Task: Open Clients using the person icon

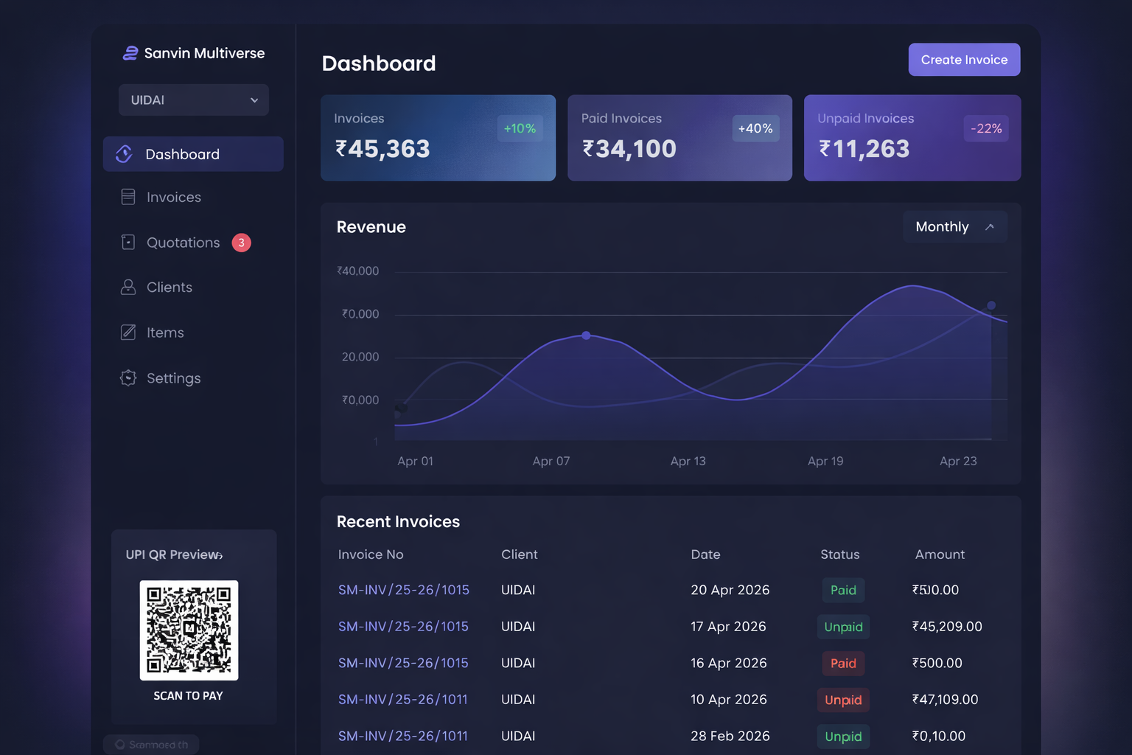Action: (127, 287)
